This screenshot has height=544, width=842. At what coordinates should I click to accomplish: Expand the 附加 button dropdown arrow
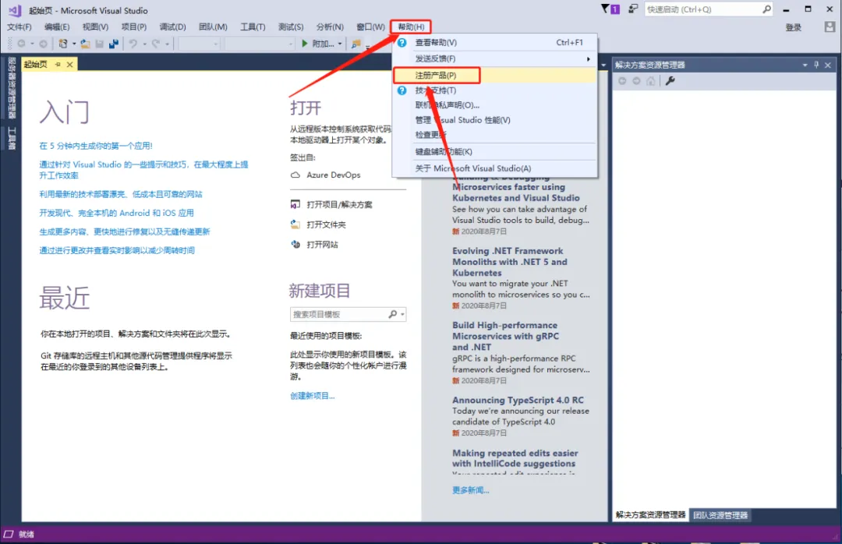(x=340, y=44)
